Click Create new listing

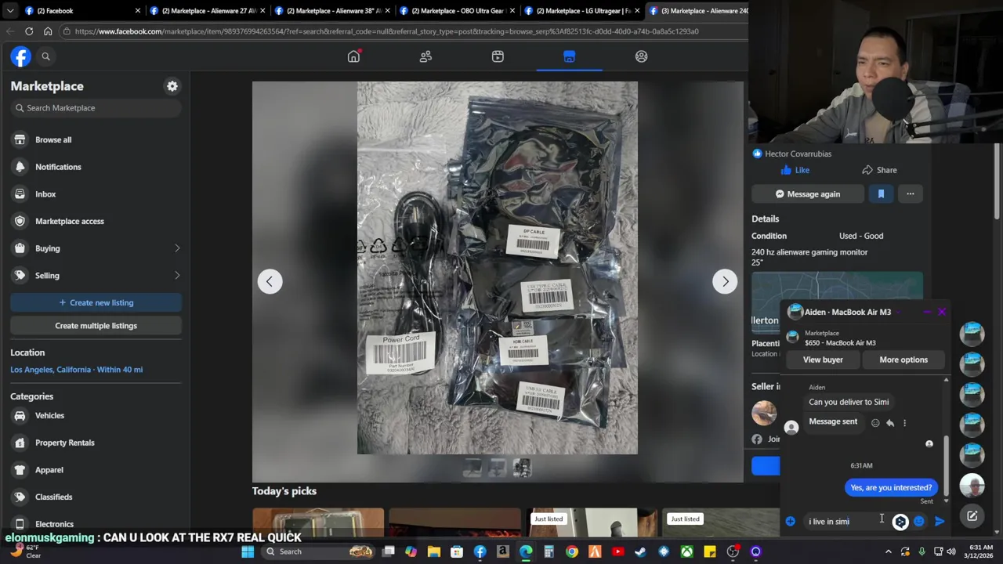[96, 302]
